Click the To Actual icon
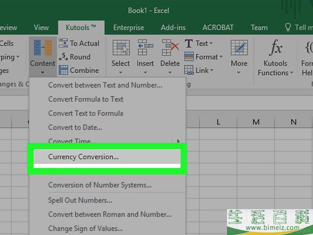 pos(63,43)
